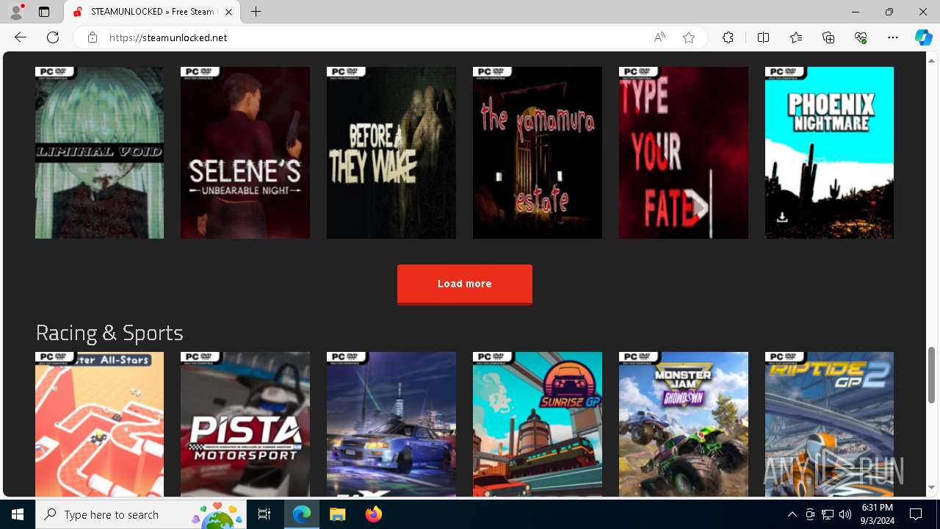
Task: Open the Favorites list
Action: 796,37
